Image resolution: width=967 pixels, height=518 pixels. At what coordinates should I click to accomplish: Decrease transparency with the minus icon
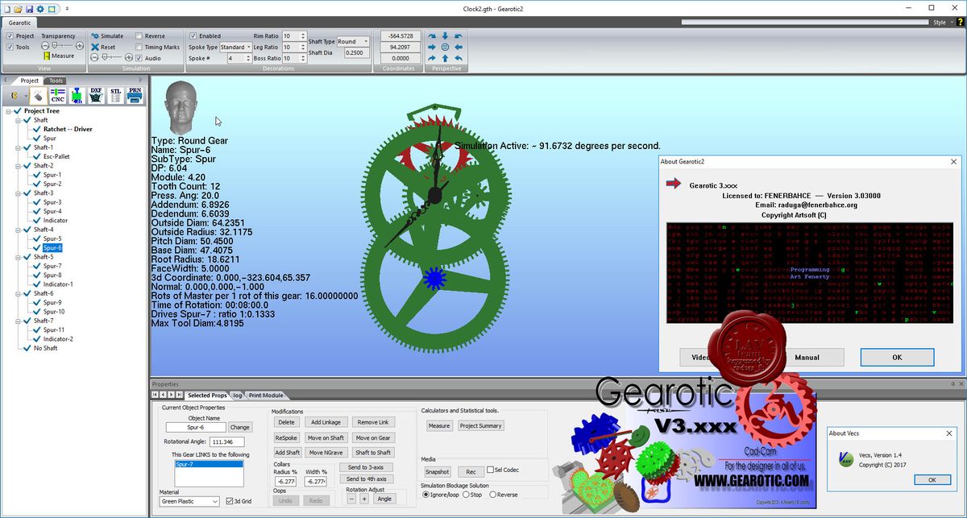coord(46,46)
